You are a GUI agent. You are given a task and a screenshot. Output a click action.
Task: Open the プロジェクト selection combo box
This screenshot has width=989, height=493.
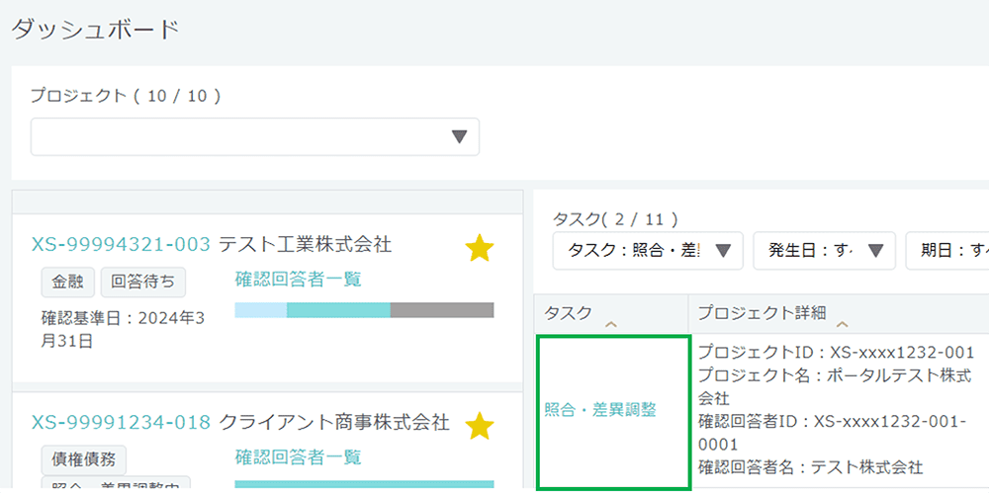point(255,137)
